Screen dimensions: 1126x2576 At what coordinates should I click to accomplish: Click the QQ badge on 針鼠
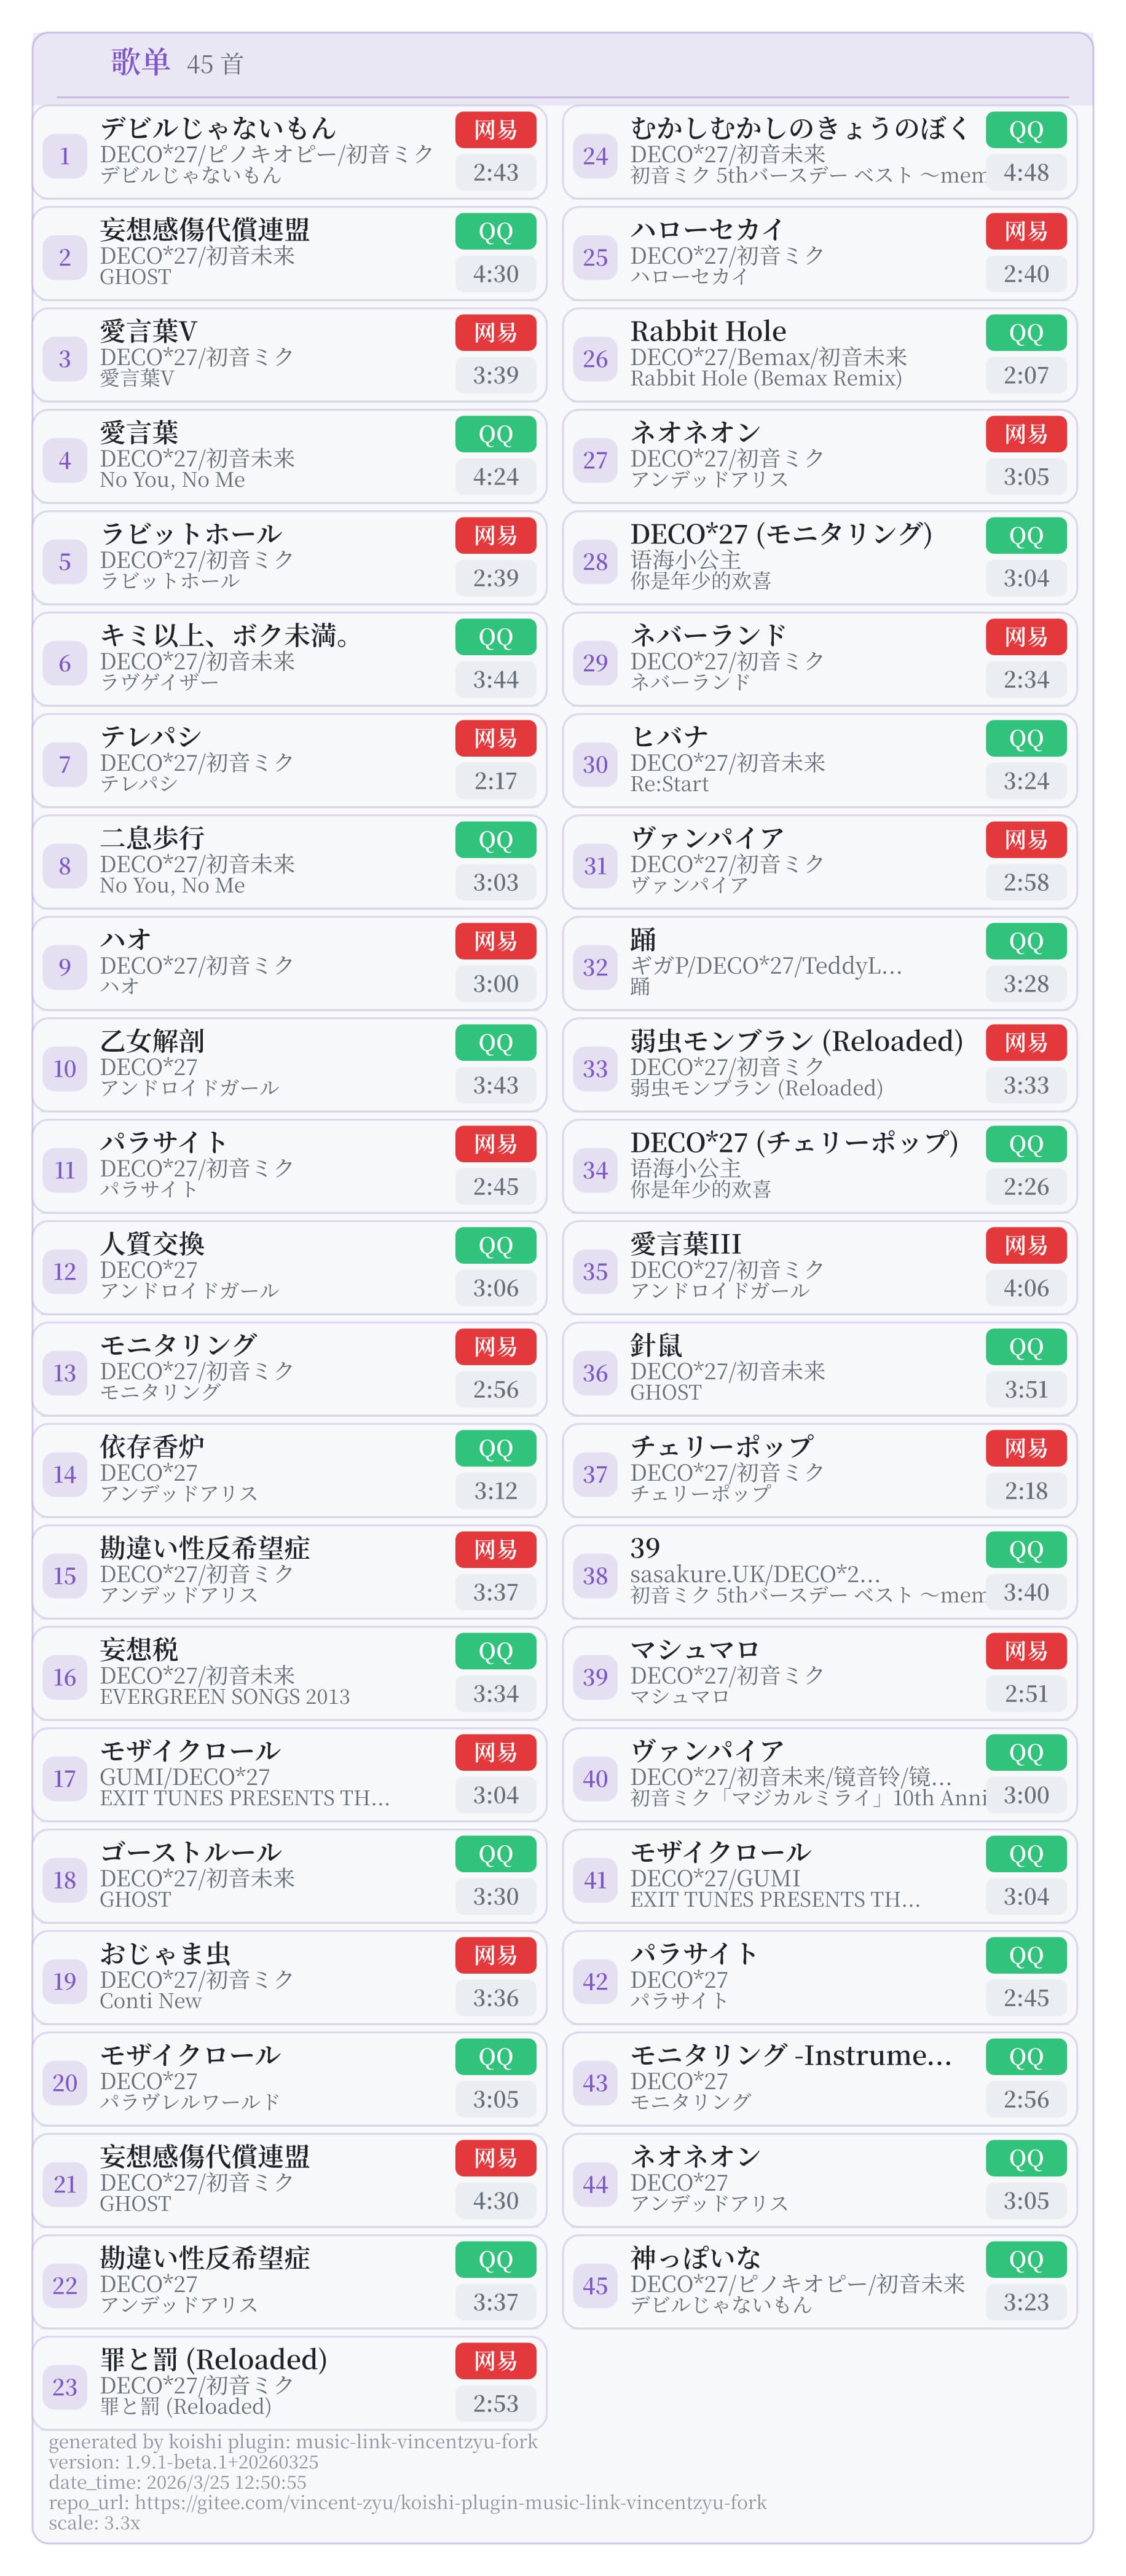[x=1025, y=1347]
